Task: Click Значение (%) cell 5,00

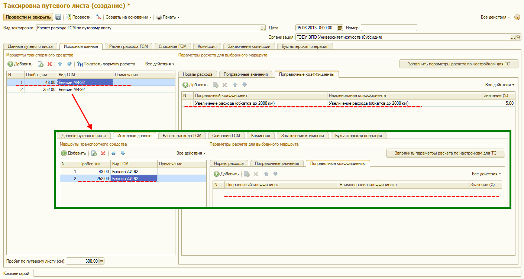Action: pos(499,103)
